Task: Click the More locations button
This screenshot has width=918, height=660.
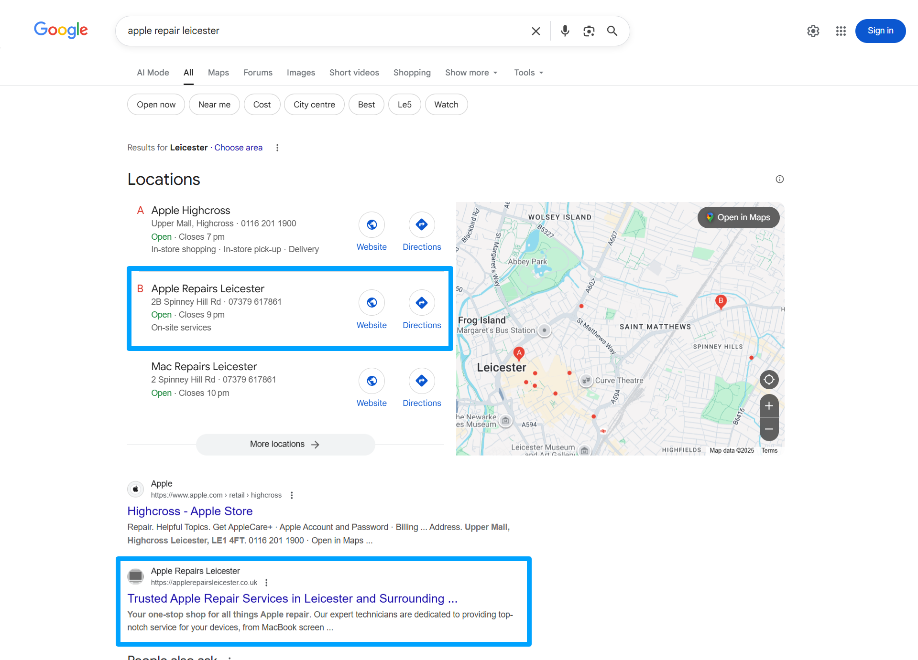Action: (x=285, y=444)
